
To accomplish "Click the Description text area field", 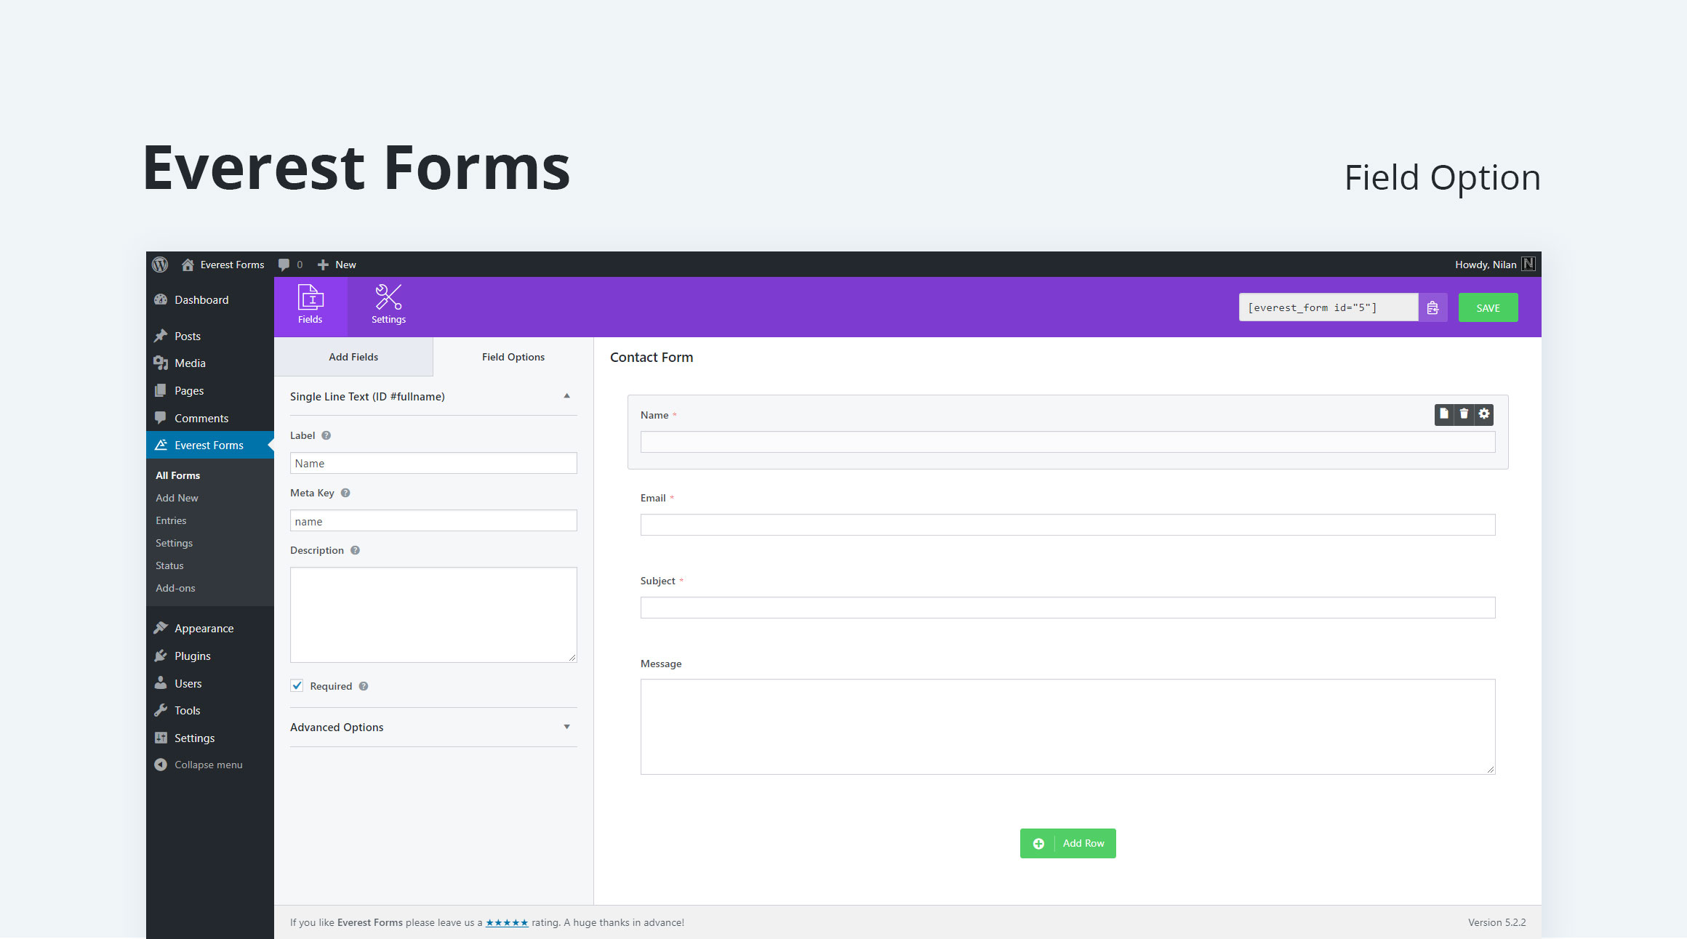I will pos(433,614).
